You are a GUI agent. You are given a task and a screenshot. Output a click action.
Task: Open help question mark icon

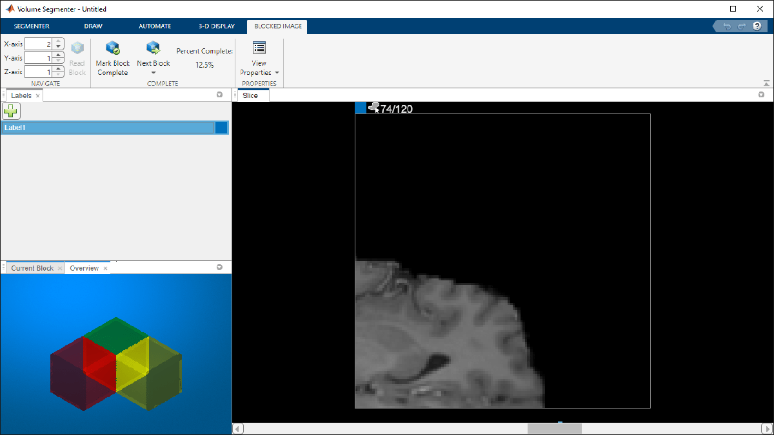pos(757,26)
